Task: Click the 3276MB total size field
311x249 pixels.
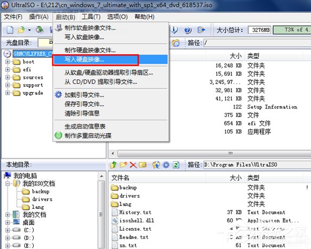Action: click(260, 30)
